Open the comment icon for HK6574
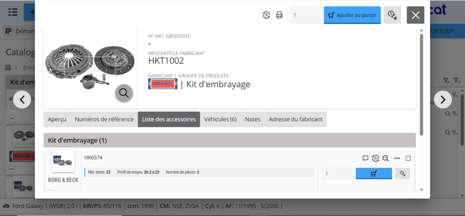The height and width of the screenshot is (216, 465). coord(366,158)
